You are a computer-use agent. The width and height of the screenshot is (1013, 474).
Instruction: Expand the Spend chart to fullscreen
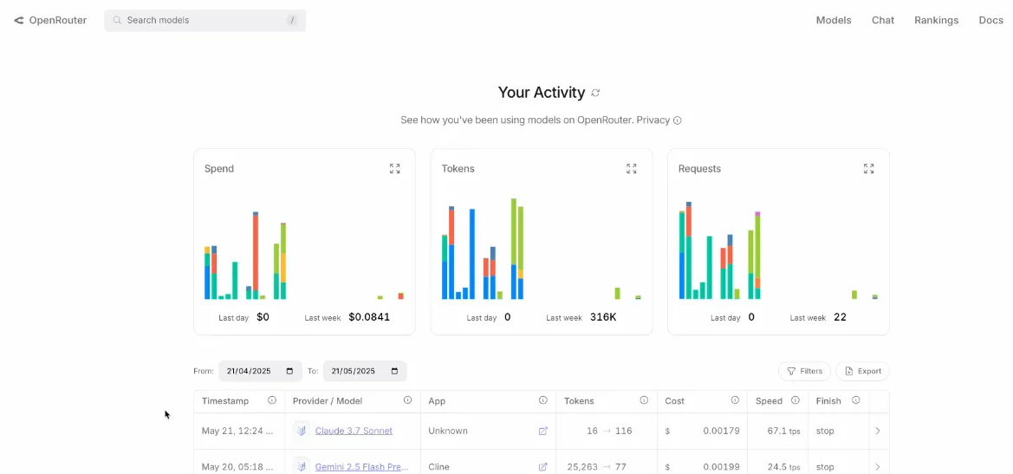coord(395,169)
